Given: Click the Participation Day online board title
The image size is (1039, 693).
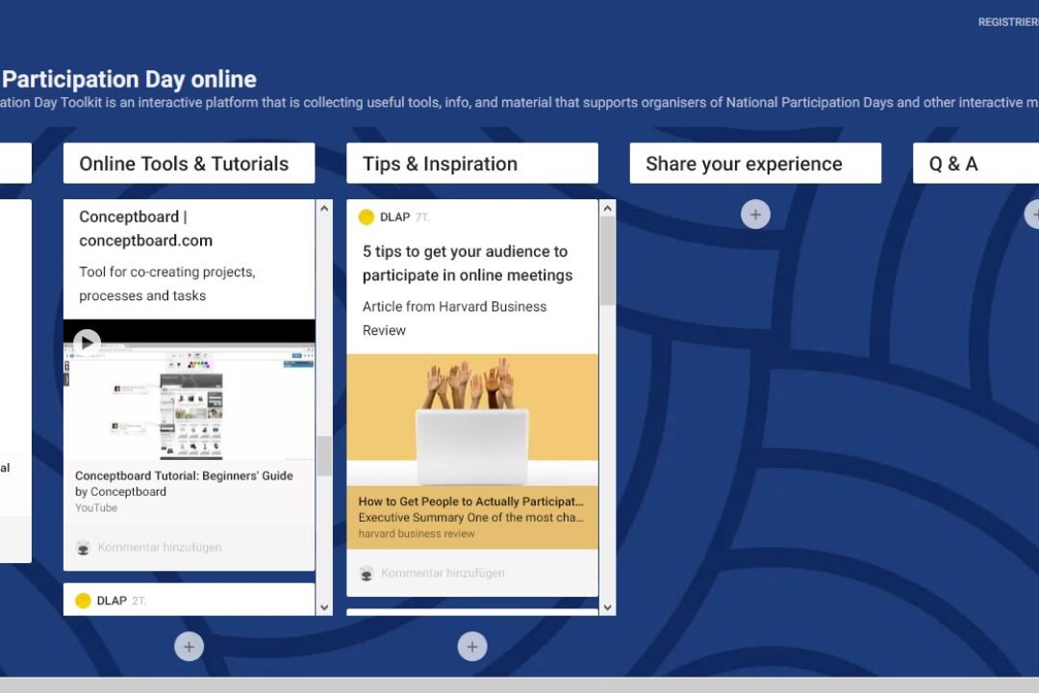Looking at the screenshot, I should pos(129,79).
